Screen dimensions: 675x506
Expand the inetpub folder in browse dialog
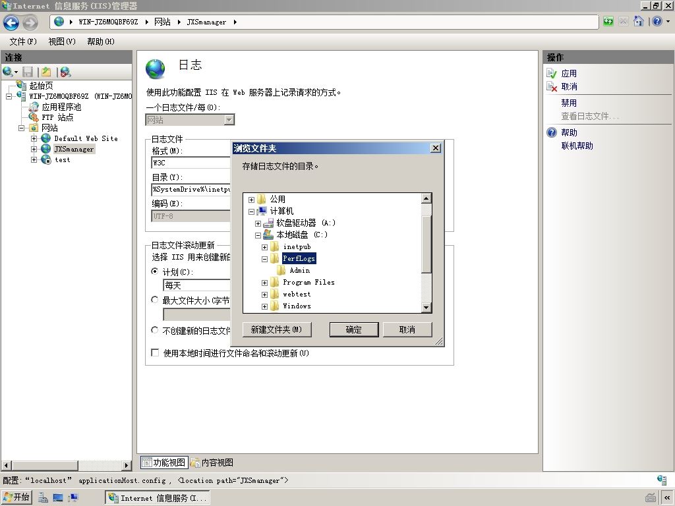point(264,247)
